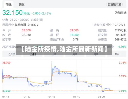Click the market status 休市 04-20 12:00:00
Screen dimensions: 128x99
click(x=16, y=20)
